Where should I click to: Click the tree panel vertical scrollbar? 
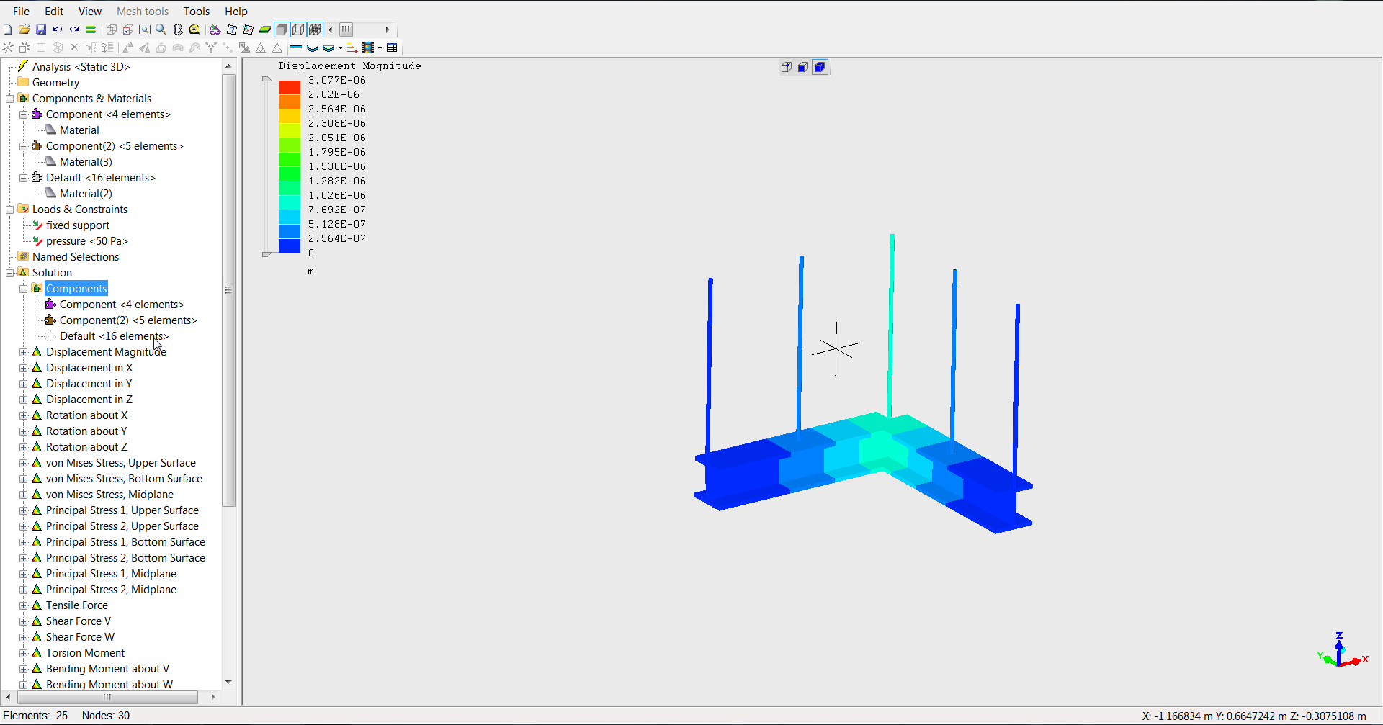pyautogui.click(x=228, y=290)
